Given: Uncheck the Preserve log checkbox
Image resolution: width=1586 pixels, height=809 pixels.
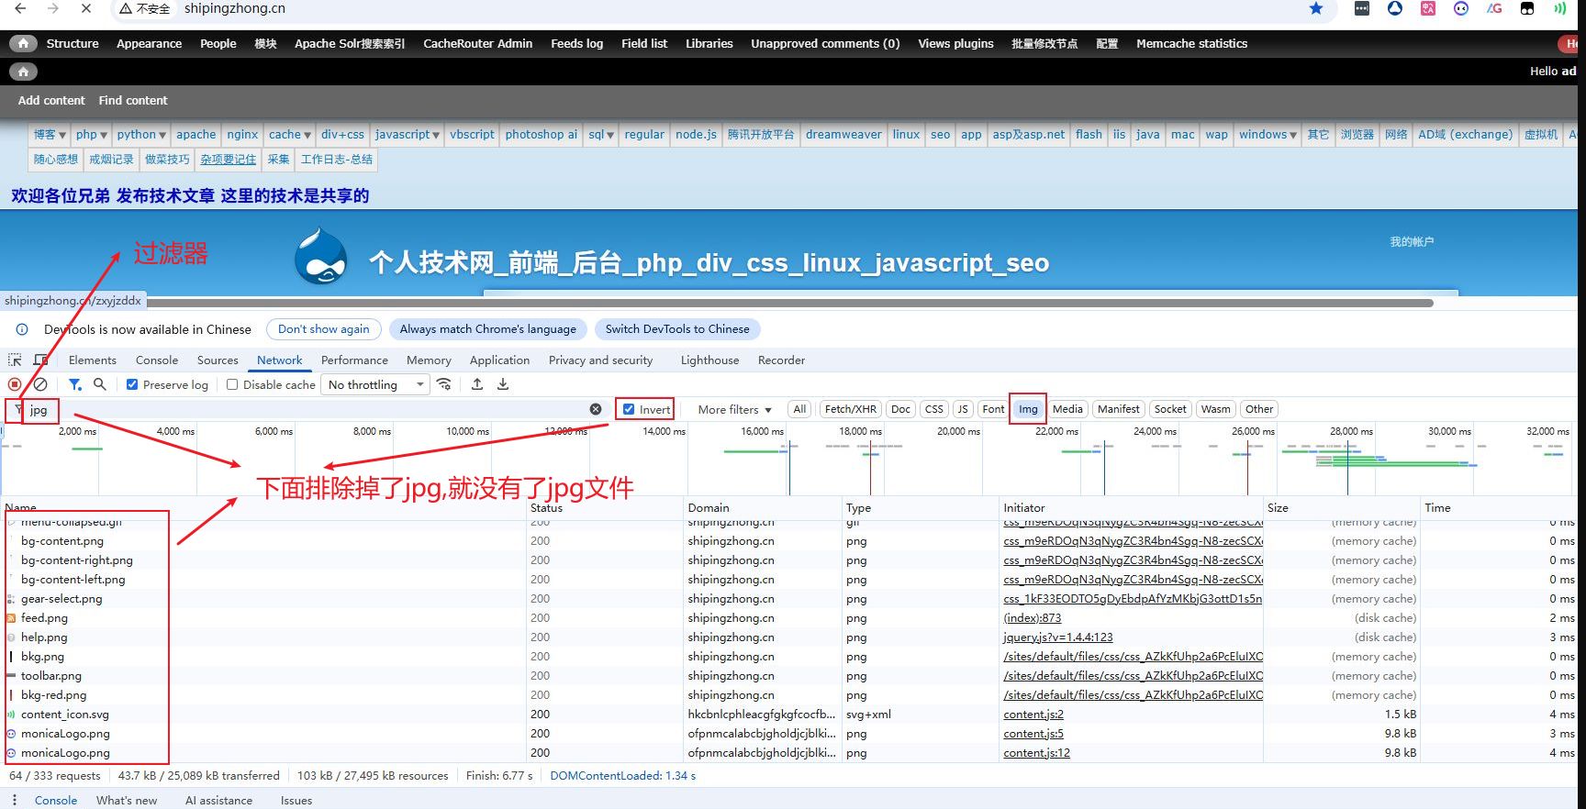Looking at the screenshot, I should (132, 384).
